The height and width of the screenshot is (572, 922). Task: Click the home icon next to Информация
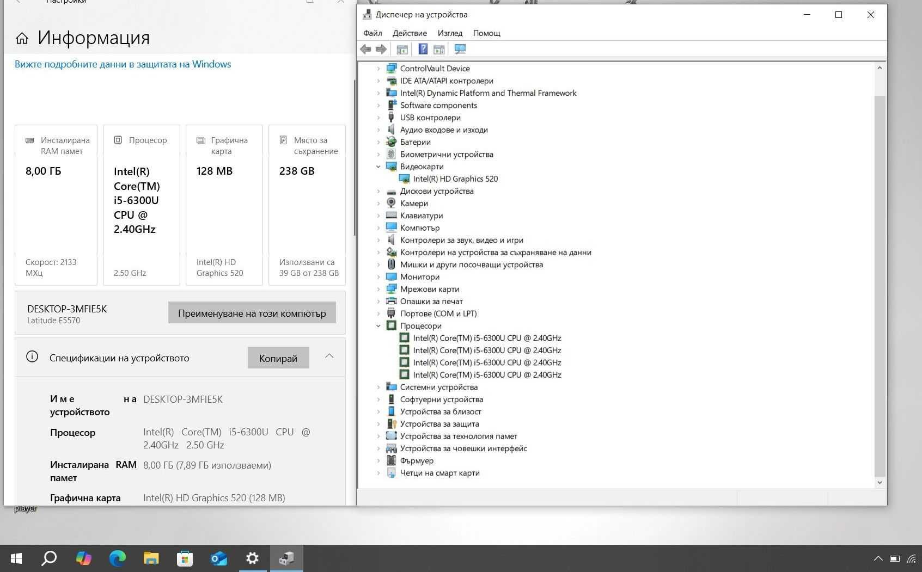pyautogui.click(x=22, y=38)
